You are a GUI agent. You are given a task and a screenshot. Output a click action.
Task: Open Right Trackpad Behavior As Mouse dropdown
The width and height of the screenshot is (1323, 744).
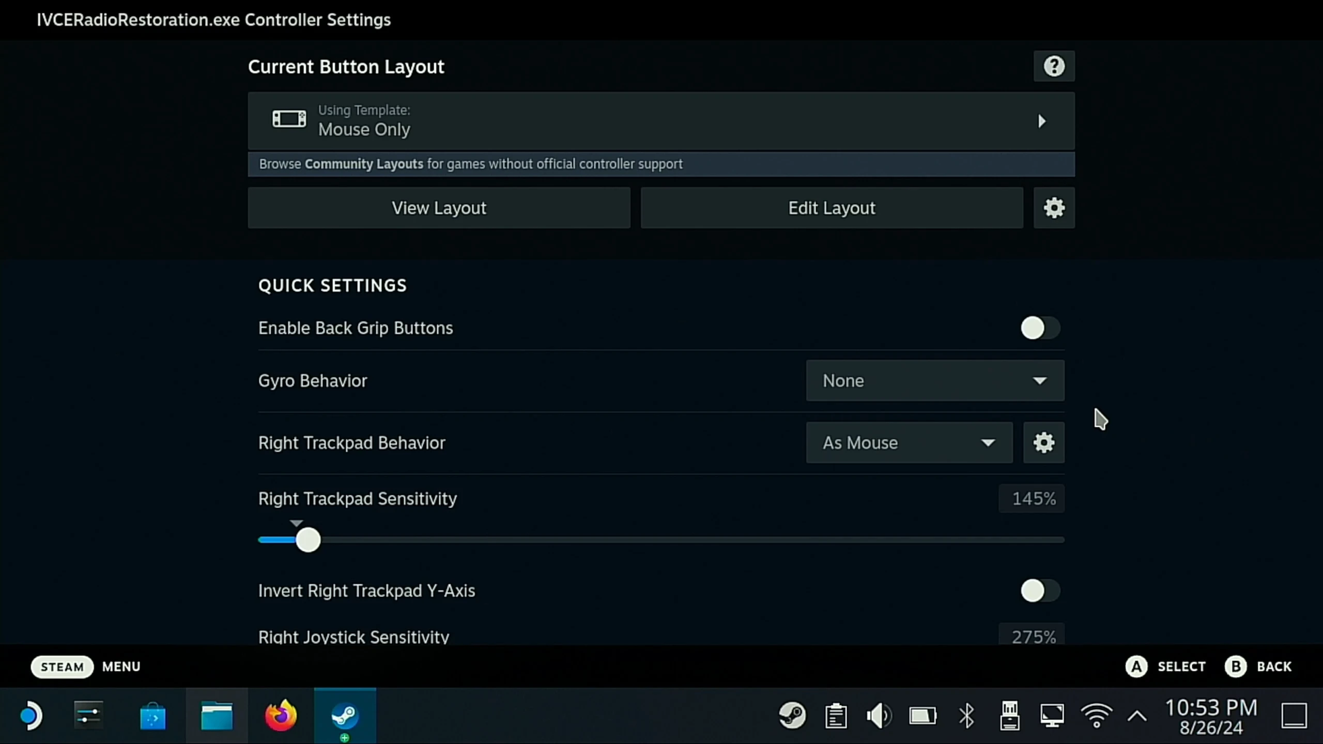coord(909,443)
